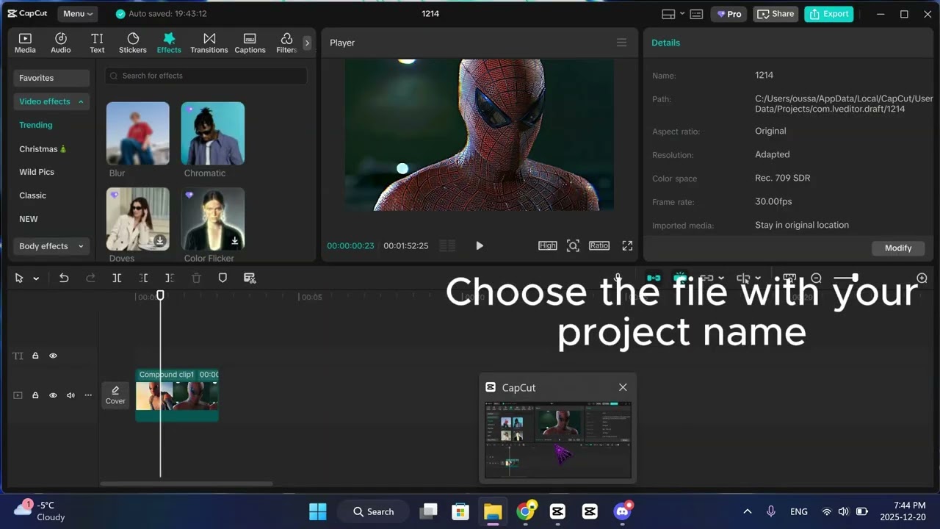
Task: Collapse the Video effects section
Action: (x=51, y=101)
